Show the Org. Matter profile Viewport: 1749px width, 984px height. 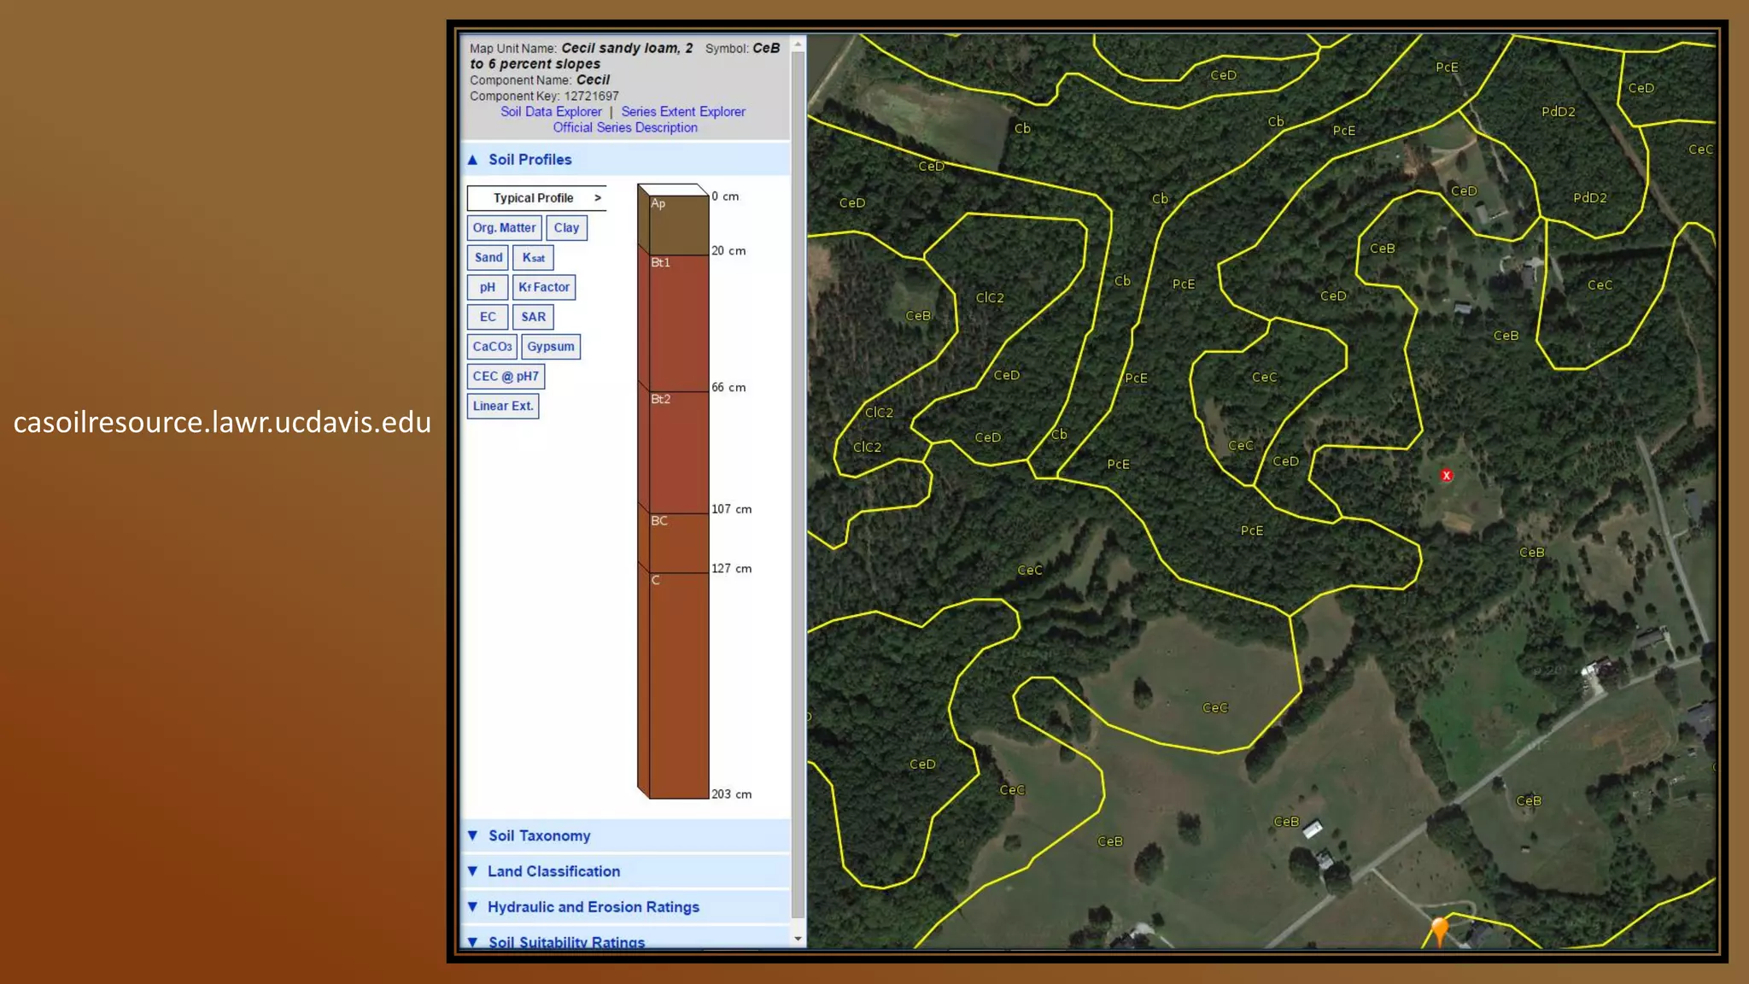click(x=504, y=228)
